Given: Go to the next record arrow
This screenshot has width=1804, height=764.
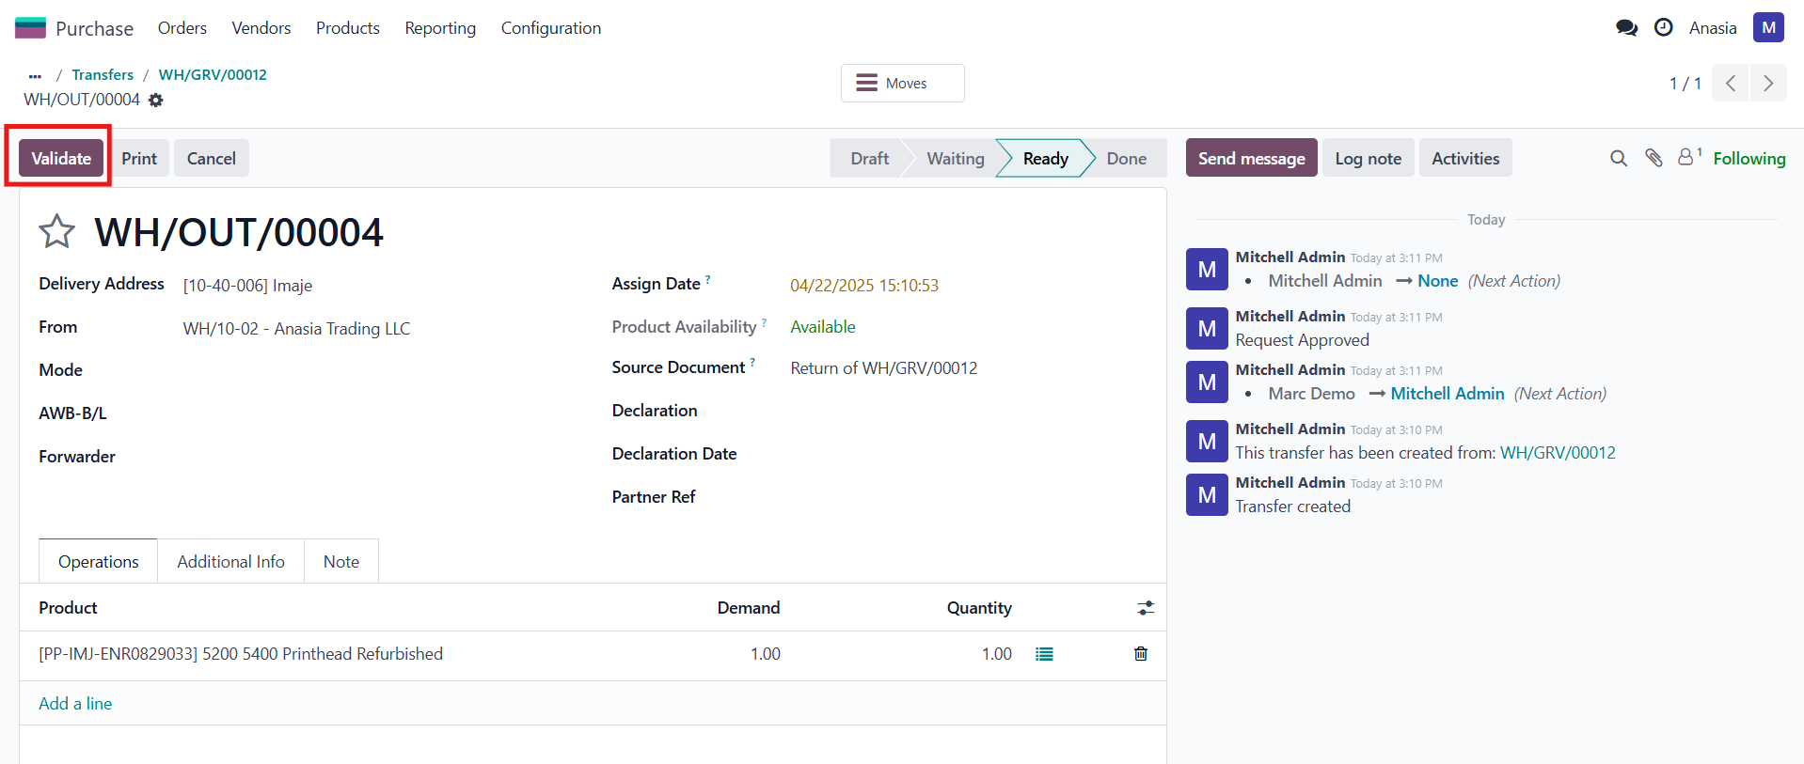Looking at the screenshot, I should pos(1767,84).
